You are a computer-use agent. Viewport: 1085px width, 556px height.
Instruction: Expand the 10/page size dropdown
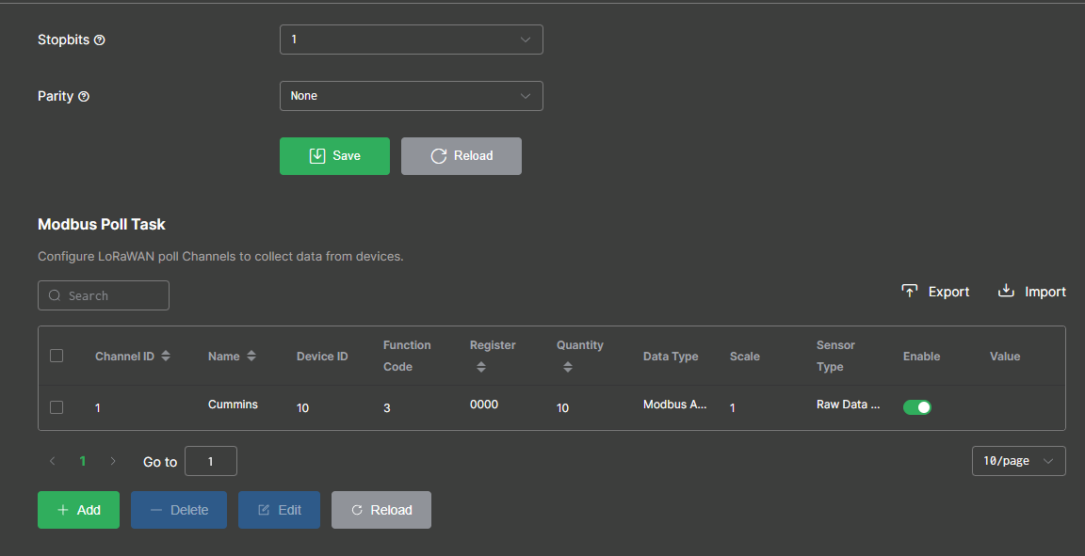(1018, 461)
